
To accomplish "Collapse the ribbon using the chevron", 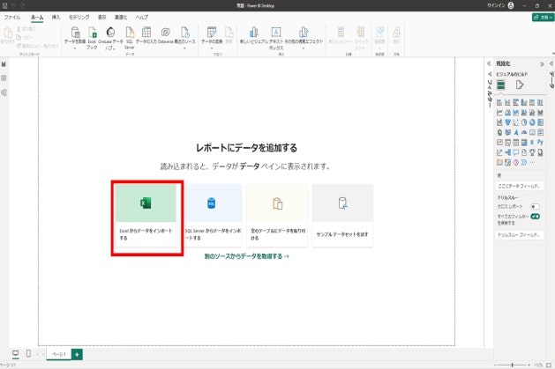I will (553, 54).
